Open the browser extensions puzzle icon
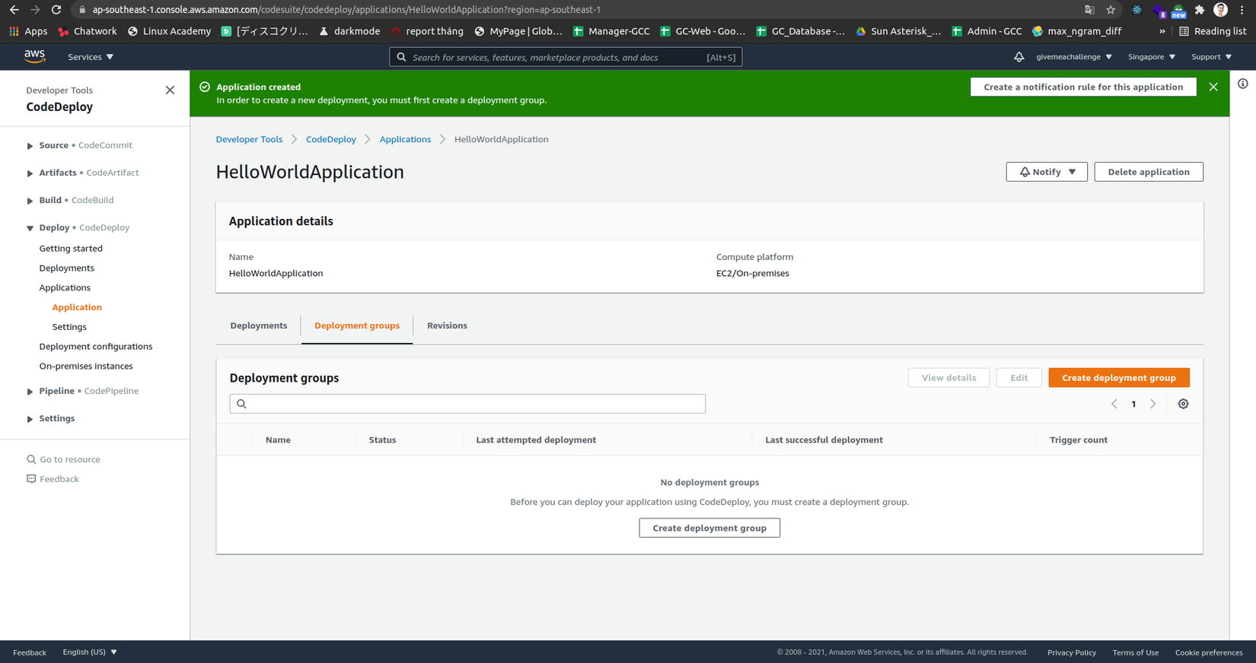The height and width of the screenshot is (663, 1256). click(x=1200, y=10)
